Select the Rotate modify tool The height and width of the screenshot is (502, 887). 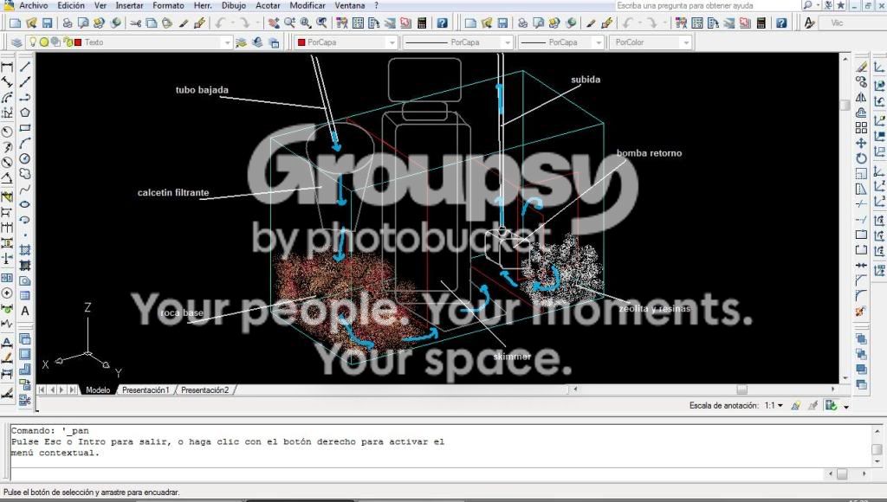(x=861, y=158)
